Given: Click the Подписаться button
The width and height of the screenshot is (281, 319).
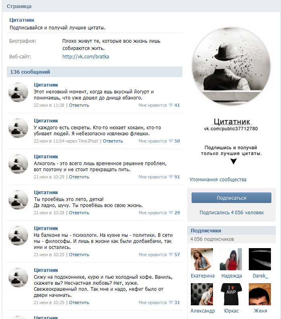Looking at the screenshot, I should [x=231, y=198].
